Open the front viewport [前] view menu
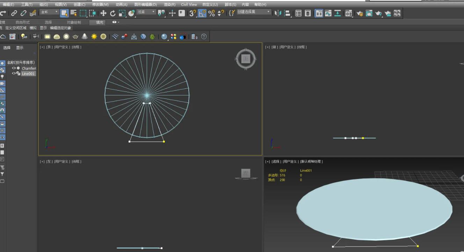 [x=275, y=47]
